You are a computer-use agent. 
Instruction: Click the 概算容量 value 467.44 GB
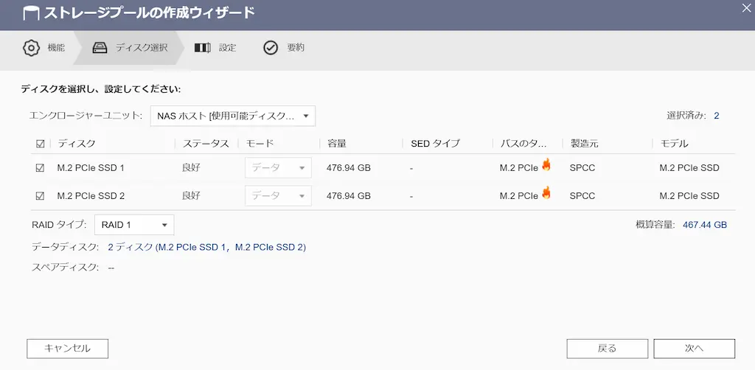[x=705, y=225]
